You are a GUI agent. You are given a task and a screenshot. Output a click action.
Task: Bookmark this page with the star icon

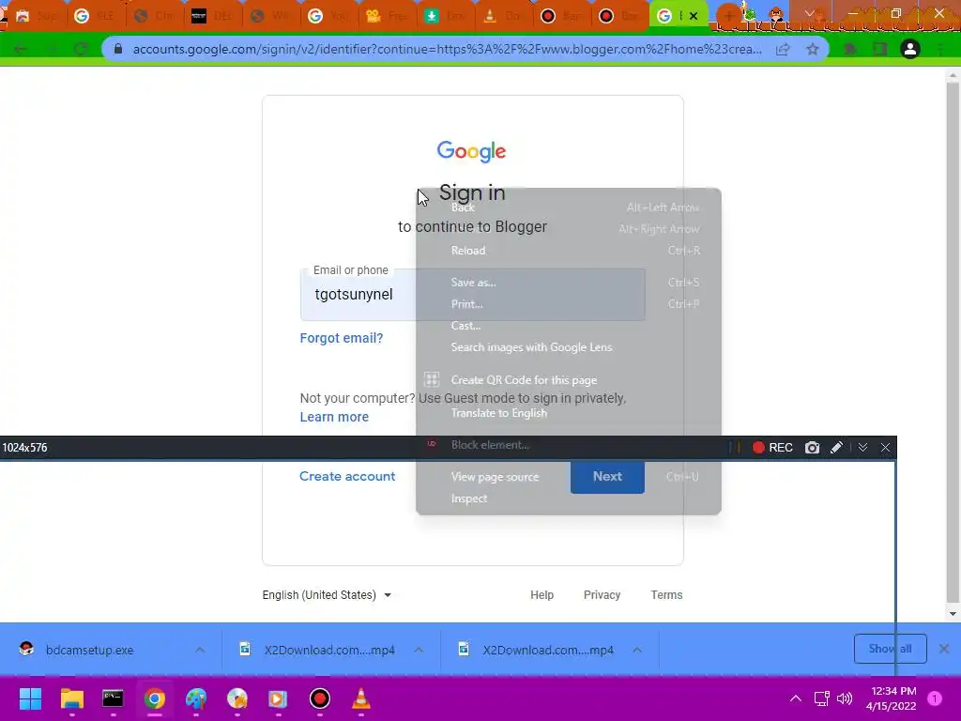813,50
